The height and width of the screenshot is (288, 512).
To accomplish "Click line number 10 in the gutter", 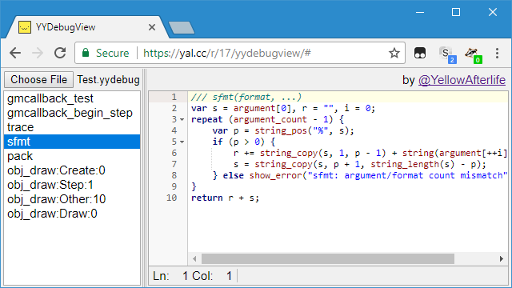I will pyautogui.click(x=171, y=198).
